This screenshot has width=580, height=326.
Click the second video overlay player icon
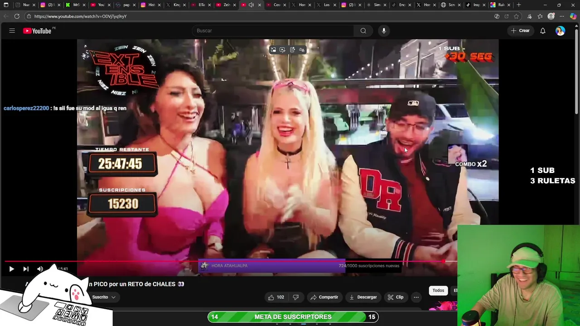[x=282, y=50]
